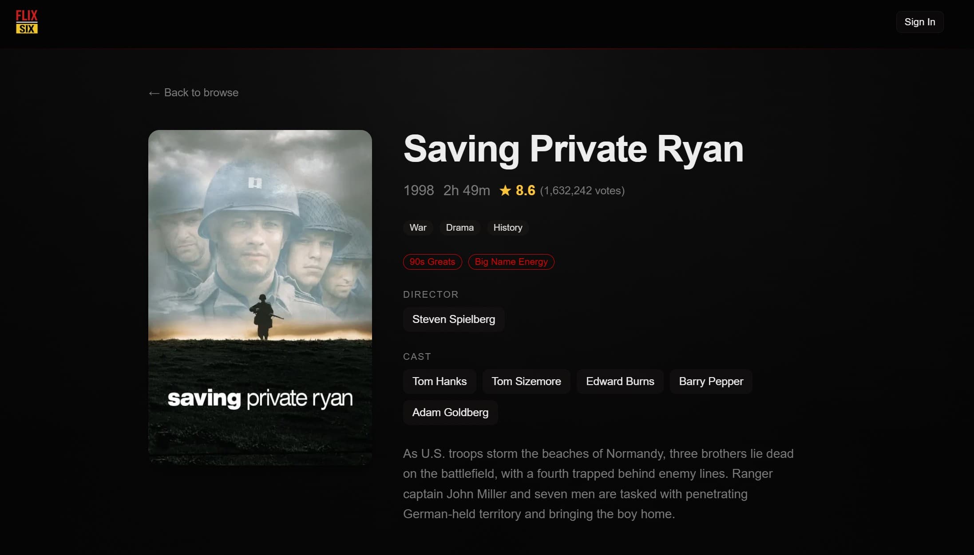
Task: Select the Drama genre tag
Action: [x=459, y=228]
